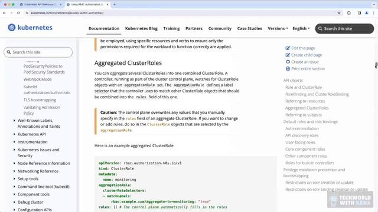Click the Aggregated ClusterRoles heading
Screen dimensions: 378x212
click(128, 63)
